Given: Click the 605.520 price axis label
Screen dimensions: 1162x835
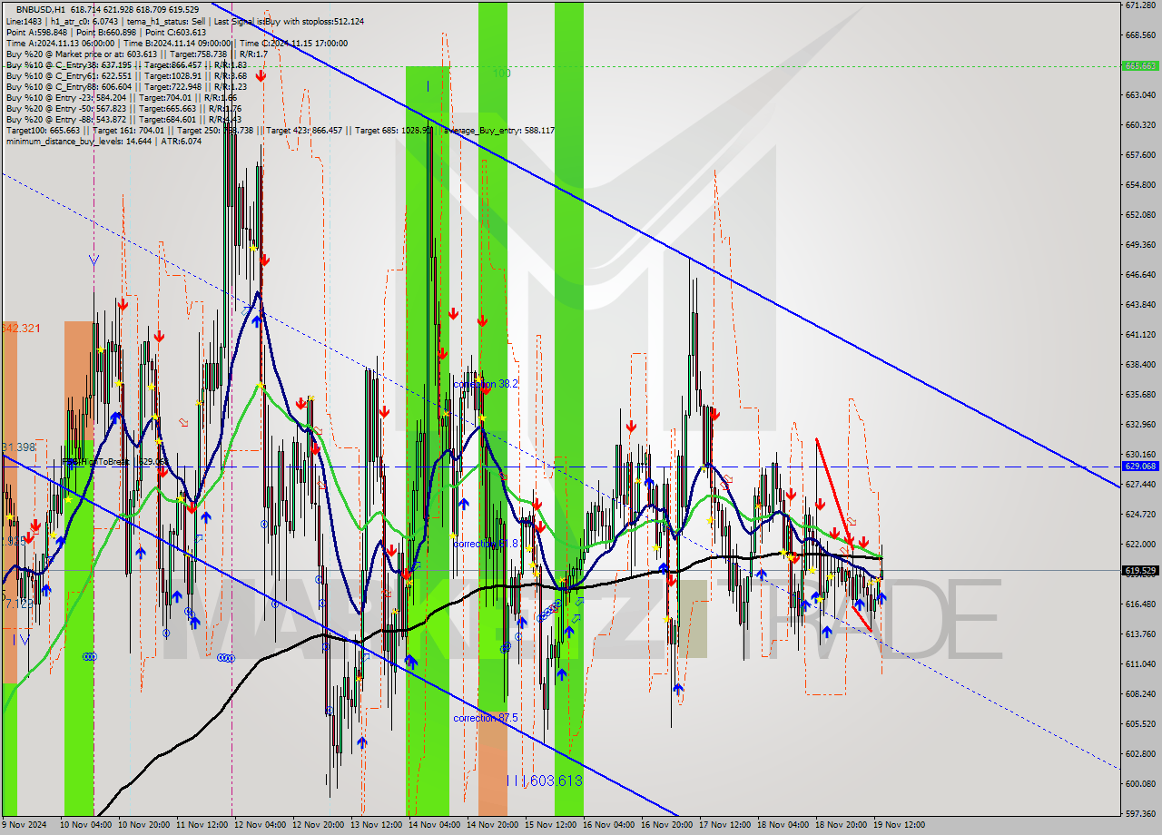Looking at the screenshot, I should [1139, 724].
